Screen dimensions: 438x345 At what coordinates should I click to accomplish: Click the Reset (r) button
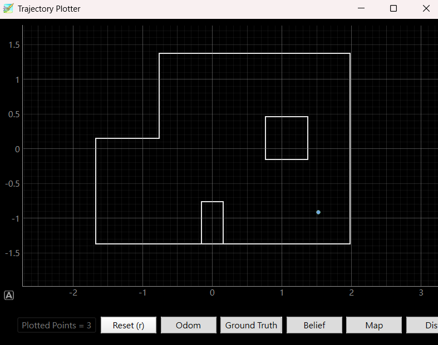pos(129,325)
